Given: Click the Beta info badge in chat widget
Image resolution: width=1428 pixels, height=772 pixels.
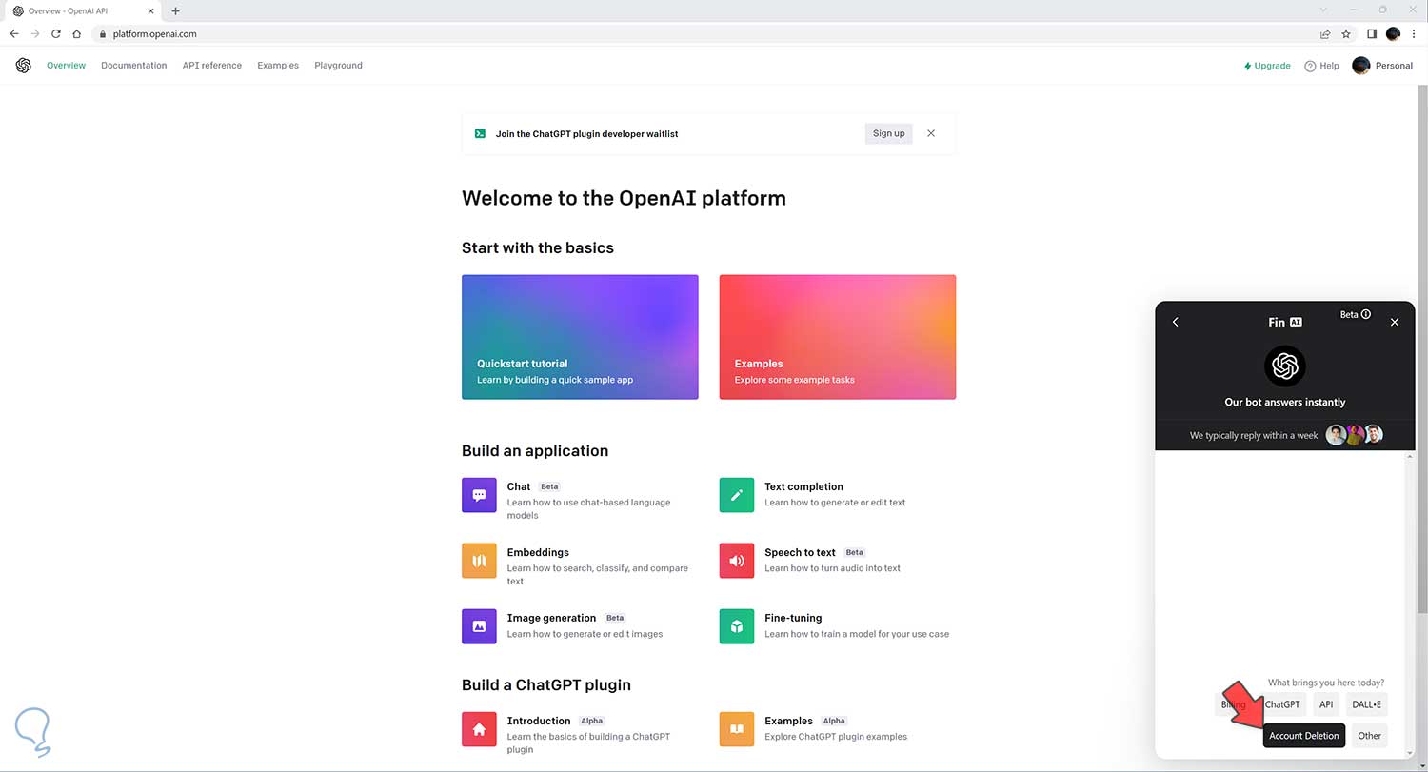Looking at the screenshot, I should (1355, 314).
